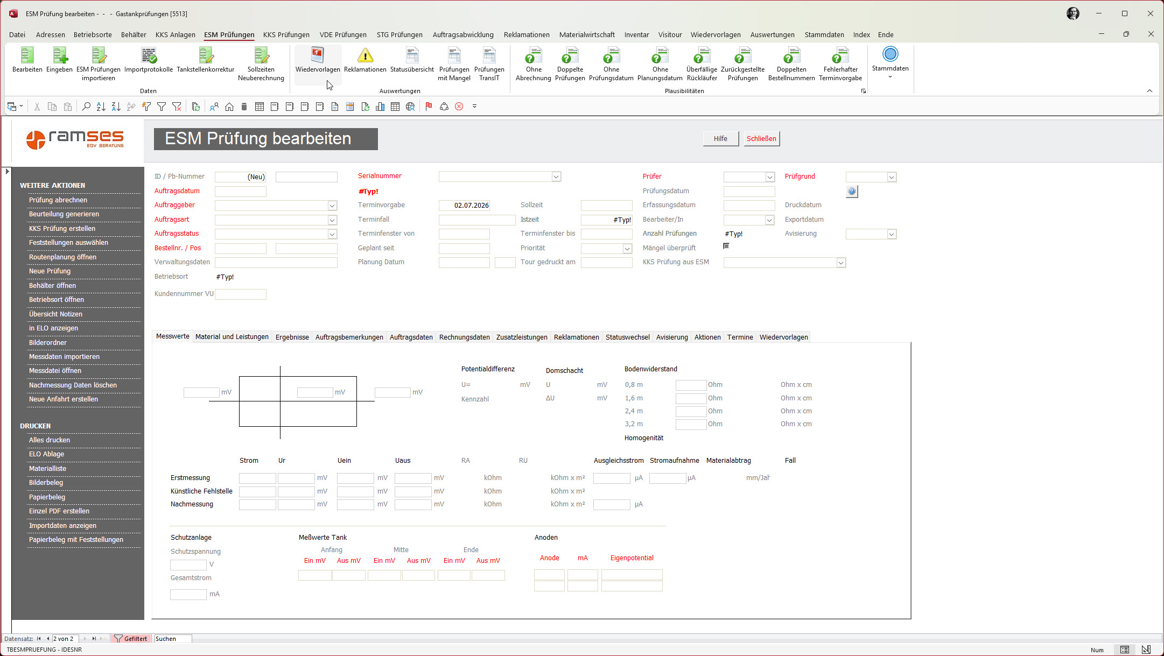Image resolution: width=1164 pixels, height=656 pixels.
Task: Switch to Material und Leistungen tab
Action: click(x=232, y=337)
